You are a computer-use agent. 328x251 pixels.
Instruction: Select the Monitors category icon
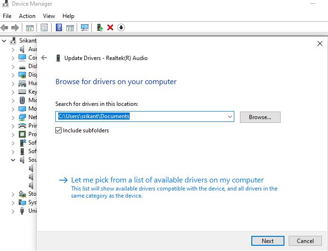pyautogui.click(x=22, y=109)
